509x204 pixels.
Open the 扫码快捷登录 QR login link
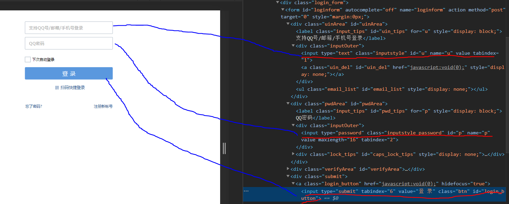[73, 88]
